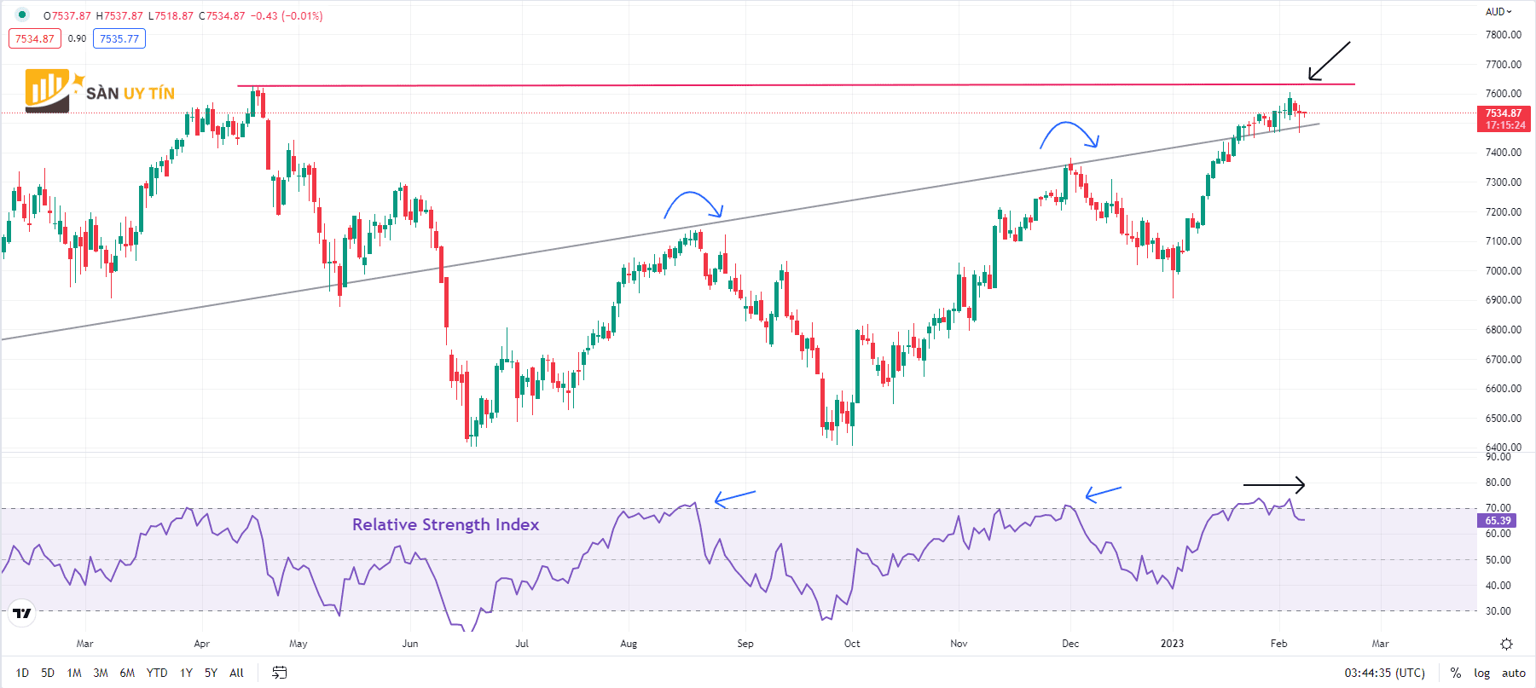The height and width of the screenshot is (688, 1536).
Task: Toggle log scale mode
Action: click(x=1482, y=673)
